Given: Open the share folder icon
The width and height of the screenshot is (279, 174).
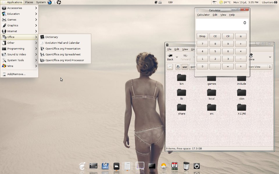Looking at the screenshot, I should point(181,108).
